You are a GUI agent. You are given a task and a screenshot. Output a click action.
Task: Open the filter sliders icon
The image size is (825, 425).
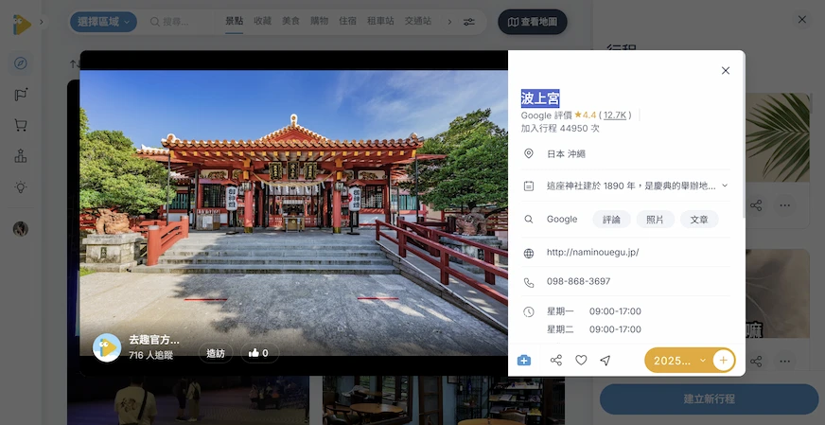tap(469, 22)
